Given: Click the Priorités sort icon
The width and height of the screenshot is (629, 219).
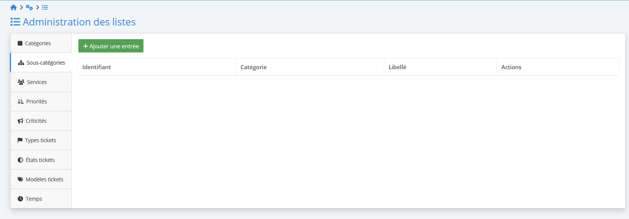Looking at the screenshot, I should coord(21,102).
